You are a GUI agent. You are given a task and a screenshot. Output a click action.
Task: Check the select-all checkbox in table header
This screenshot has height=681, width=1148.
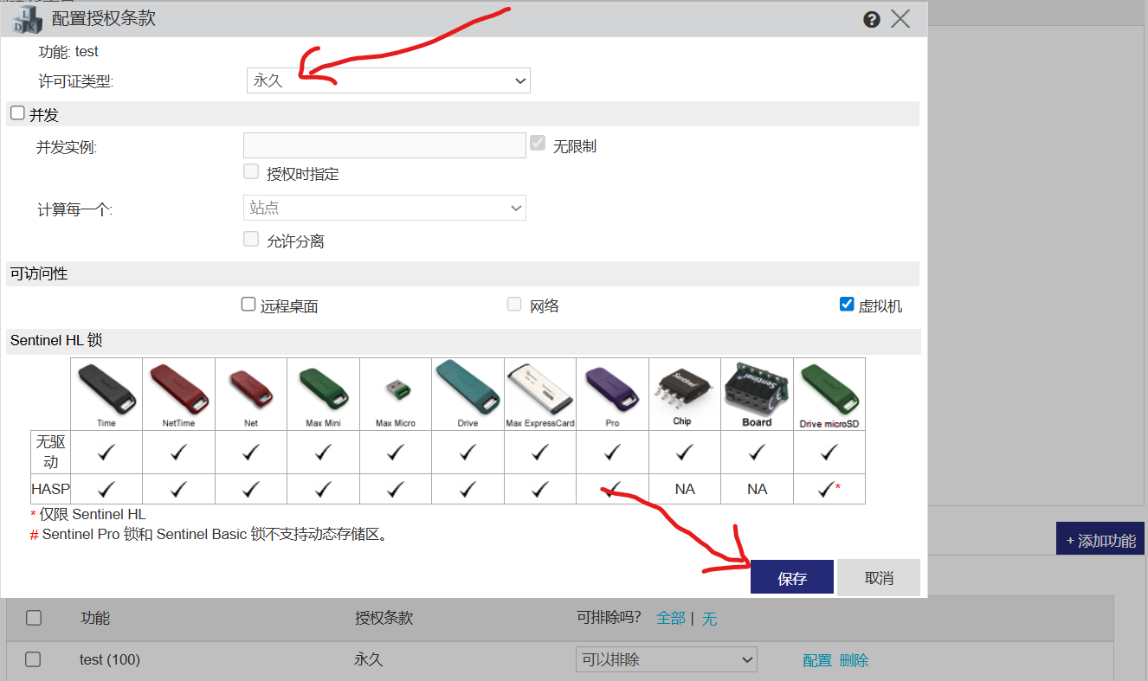tap(33, 618)
